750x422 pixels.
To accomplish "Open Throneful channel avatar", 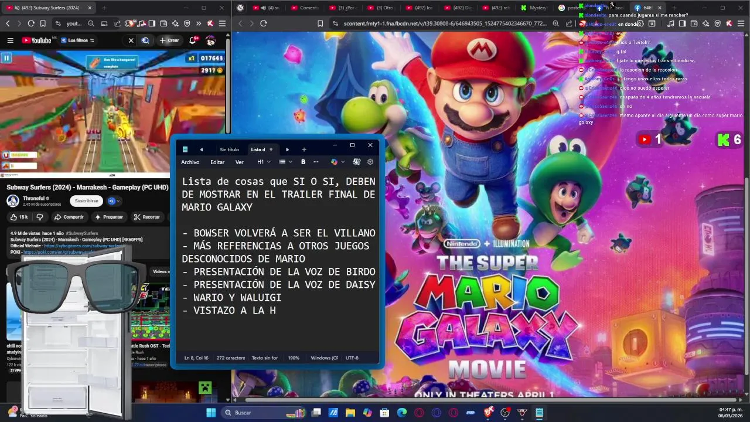I will coord(13,200).
